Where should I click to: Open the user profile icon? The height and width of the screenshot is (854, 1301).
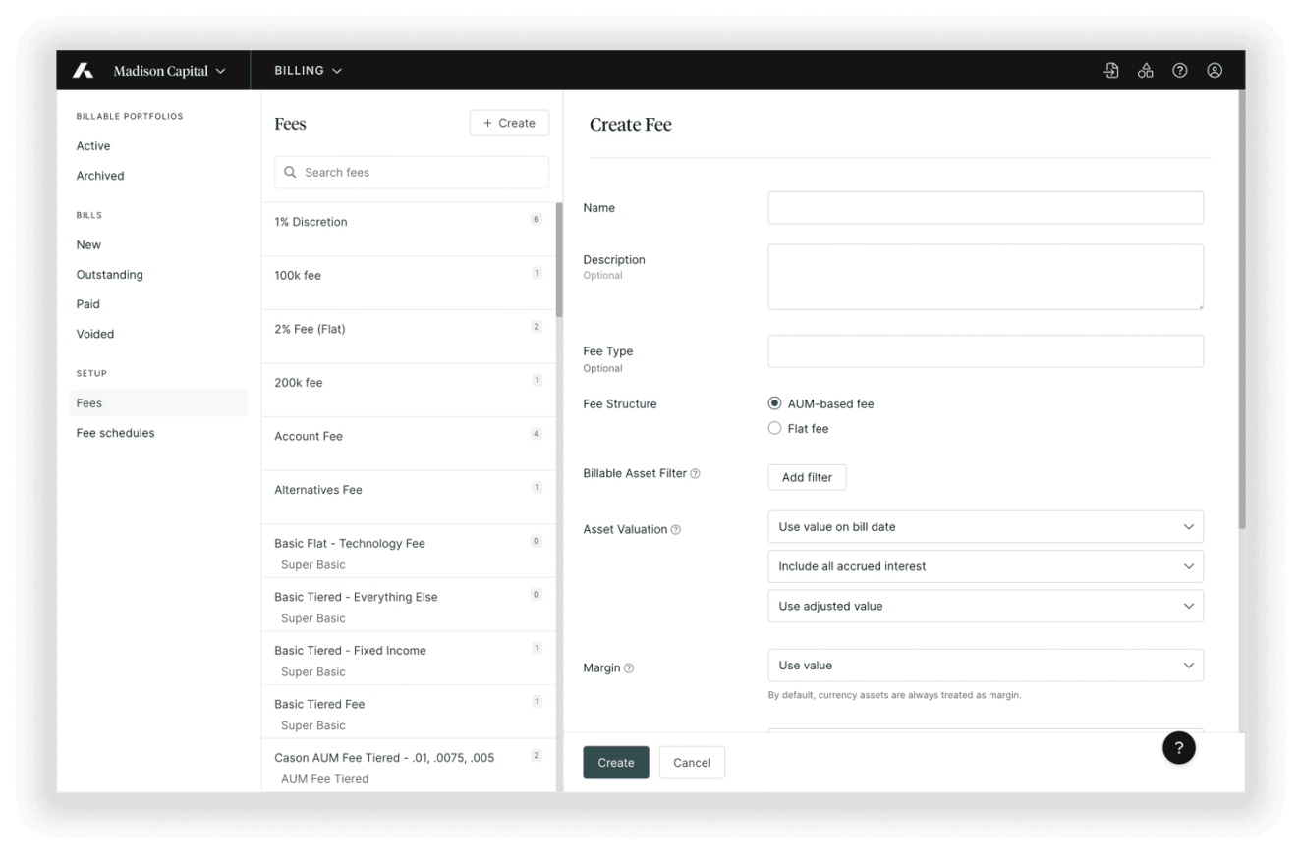click(1215, 71)
